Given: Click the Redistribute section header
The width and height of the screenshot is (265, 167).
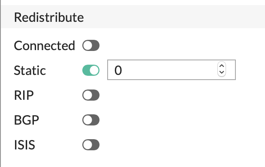Looking at the screenshot, I should click(x=49, y=17).
